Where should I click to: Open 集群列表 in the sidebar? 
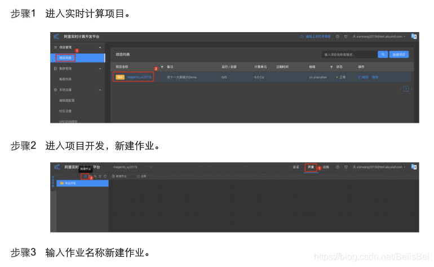click(x=65, y=79)
